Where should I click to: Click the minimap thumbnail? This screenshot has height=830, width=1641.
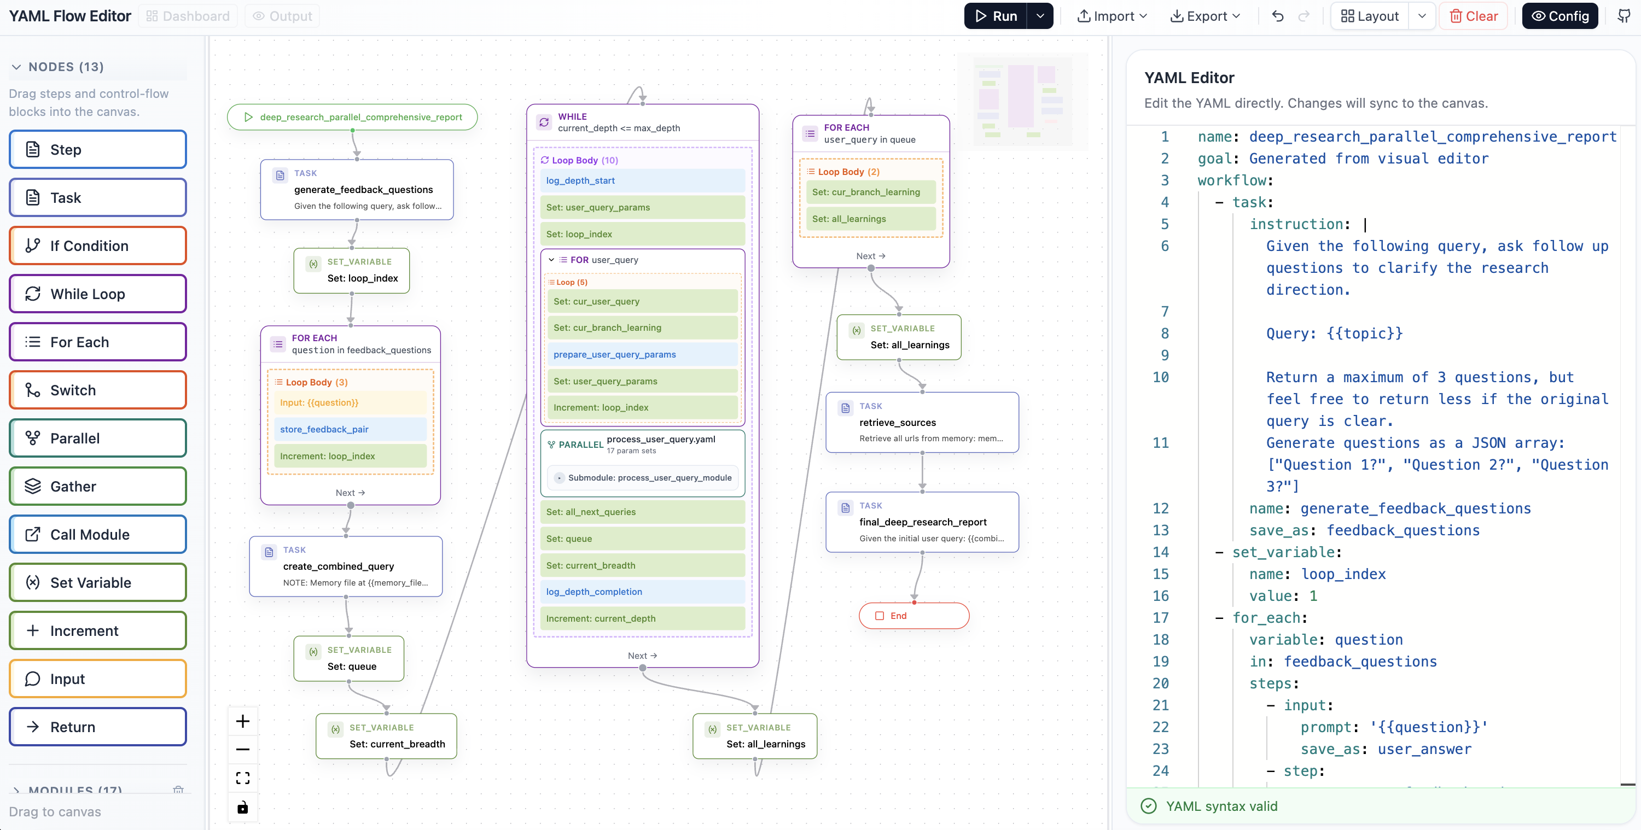pos(1023,101)
